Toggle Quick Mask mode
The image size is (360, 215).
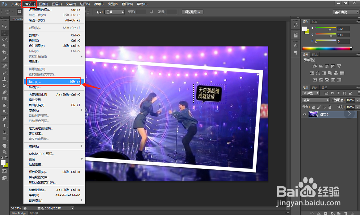(4, 171)
